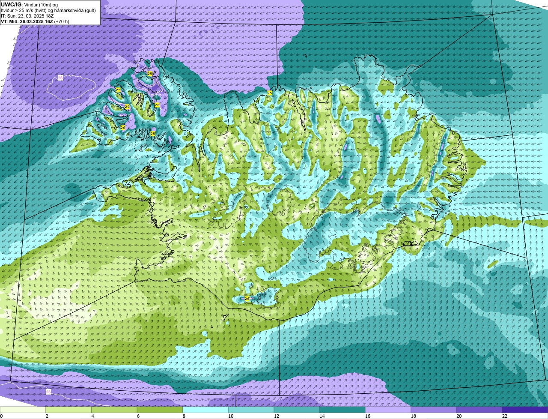This screenshot has width=548, height=419.
Task: Select the 18–20 m/s medium purple legend swatch
Action: pos(434,410)
